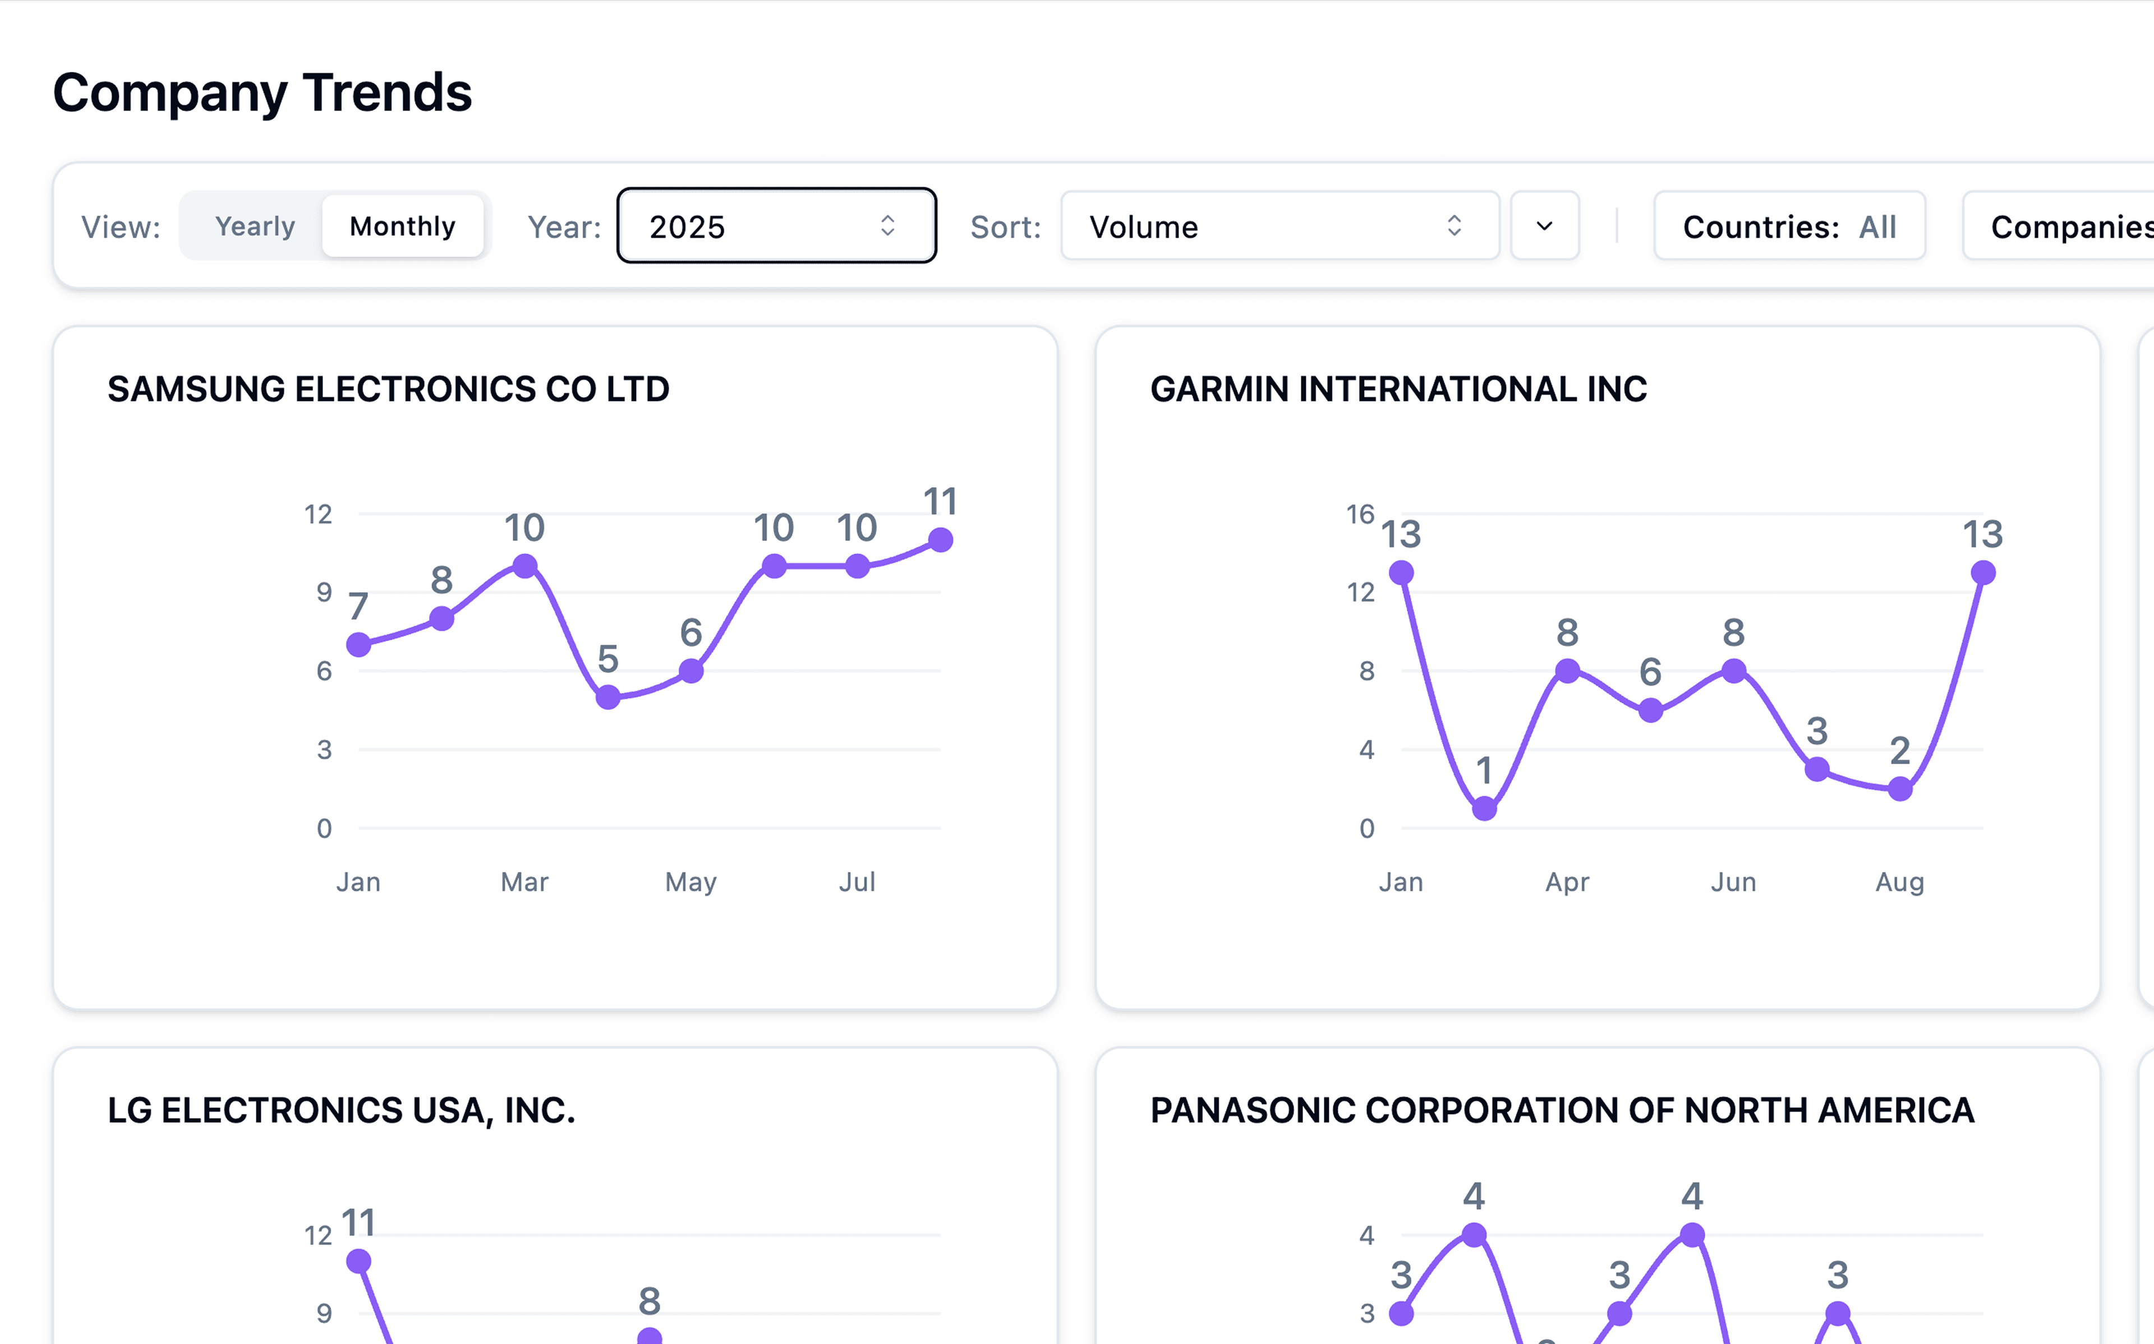Select the Monthly view toggle
The width and height of the screenshot is (2154, 1344).
(402, 226)
